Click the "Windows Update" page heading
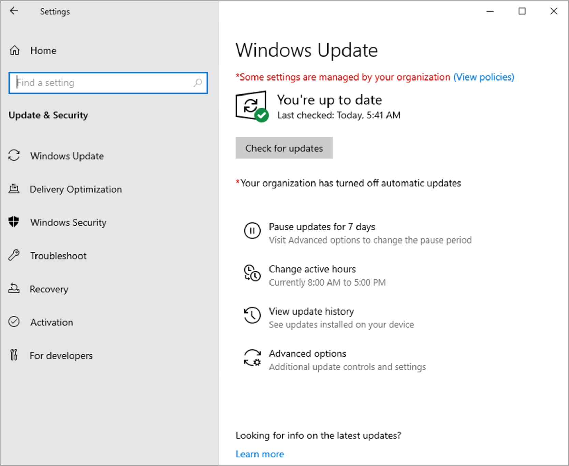 [x=307, y=50]
